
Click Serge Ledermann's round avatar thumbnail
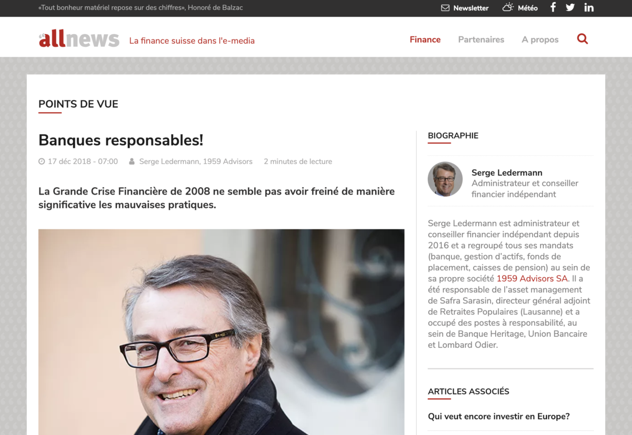[445, 179]
